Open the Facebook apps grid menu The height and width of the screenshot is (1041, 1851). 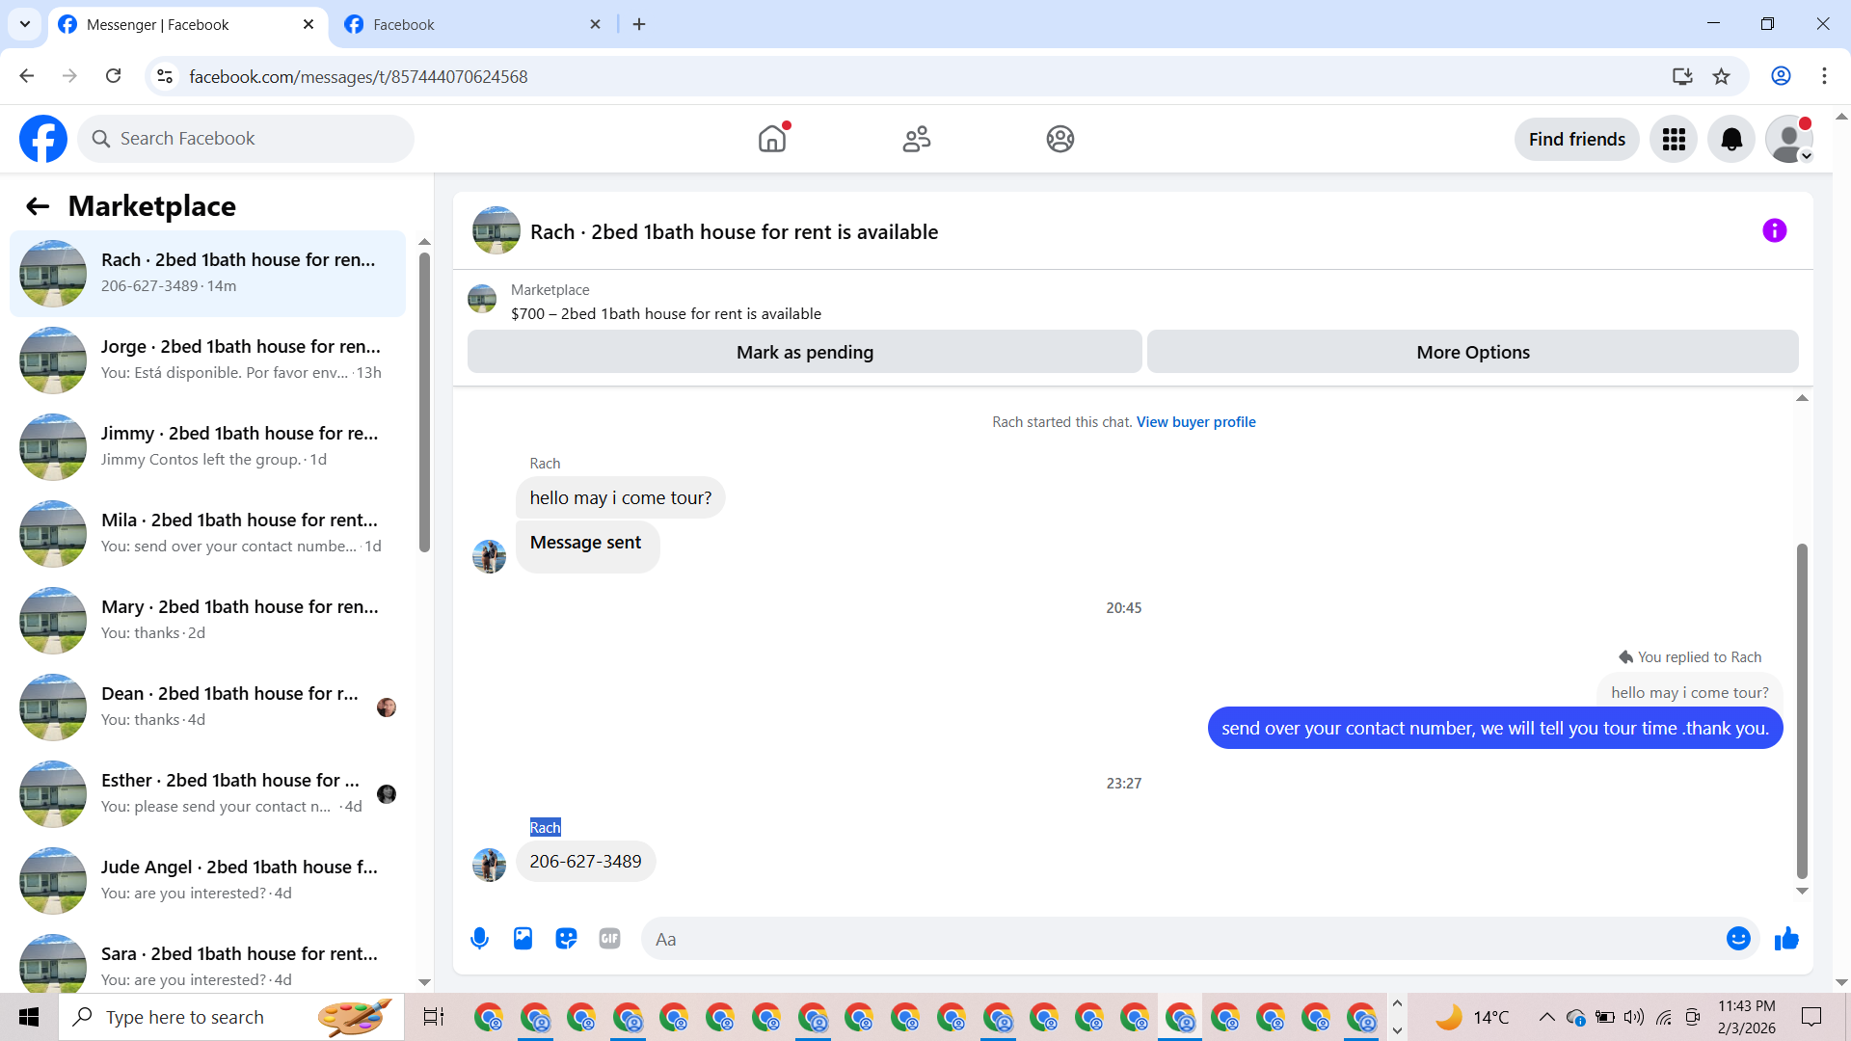click(x=1674, y=140)
